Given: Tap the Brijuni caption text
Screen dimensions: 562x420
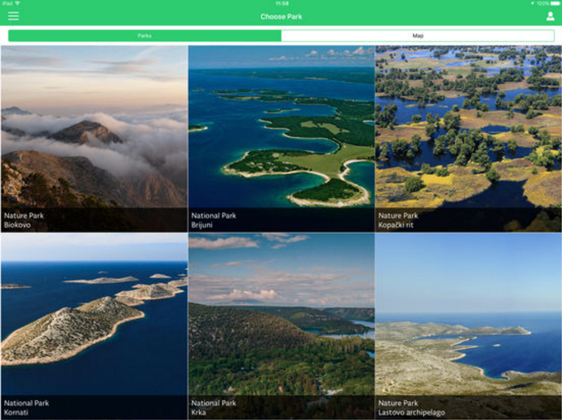Looking at the screenshot, I should point(201,224).
